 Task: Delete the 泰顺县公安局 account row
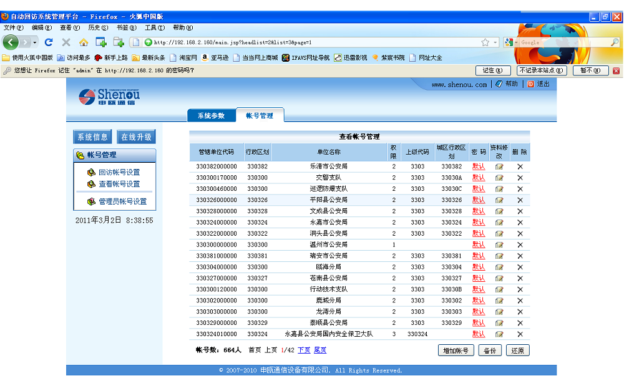520,323
